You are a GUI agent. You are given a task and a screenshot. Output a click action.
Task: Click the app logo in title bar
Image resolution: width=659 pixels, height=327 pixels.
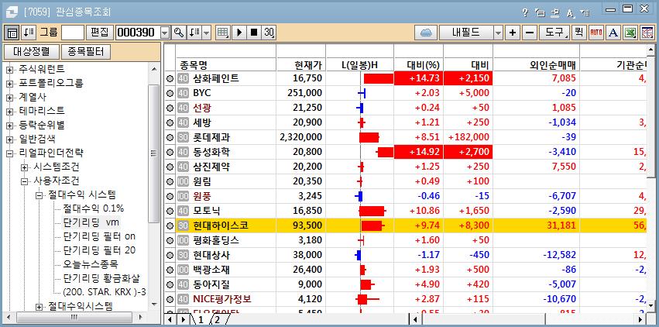click(x=13, y=12)
